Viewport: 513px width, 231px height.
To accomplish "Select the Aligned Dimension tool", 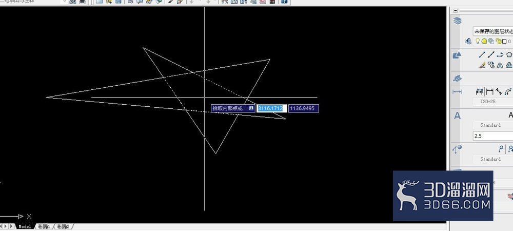I will click(x=499, y=91).
